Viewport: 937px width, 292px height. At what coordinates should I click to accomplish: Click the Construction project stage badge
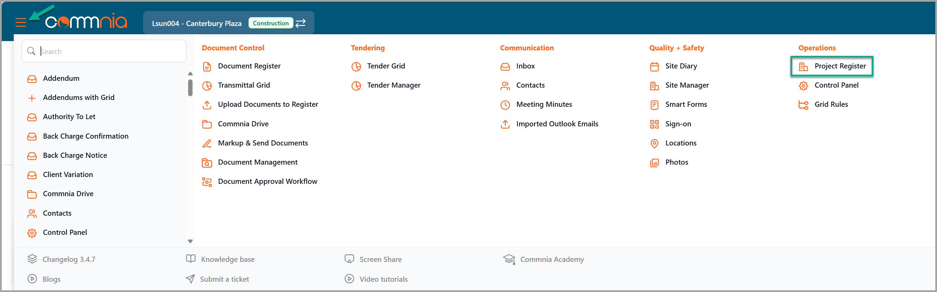(x=270, y=23)
